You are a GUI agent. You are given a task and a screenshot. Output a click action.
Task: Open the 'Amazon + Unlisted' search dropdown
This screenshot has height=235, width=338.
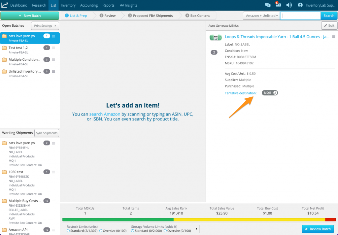click(x=261, y=16)
